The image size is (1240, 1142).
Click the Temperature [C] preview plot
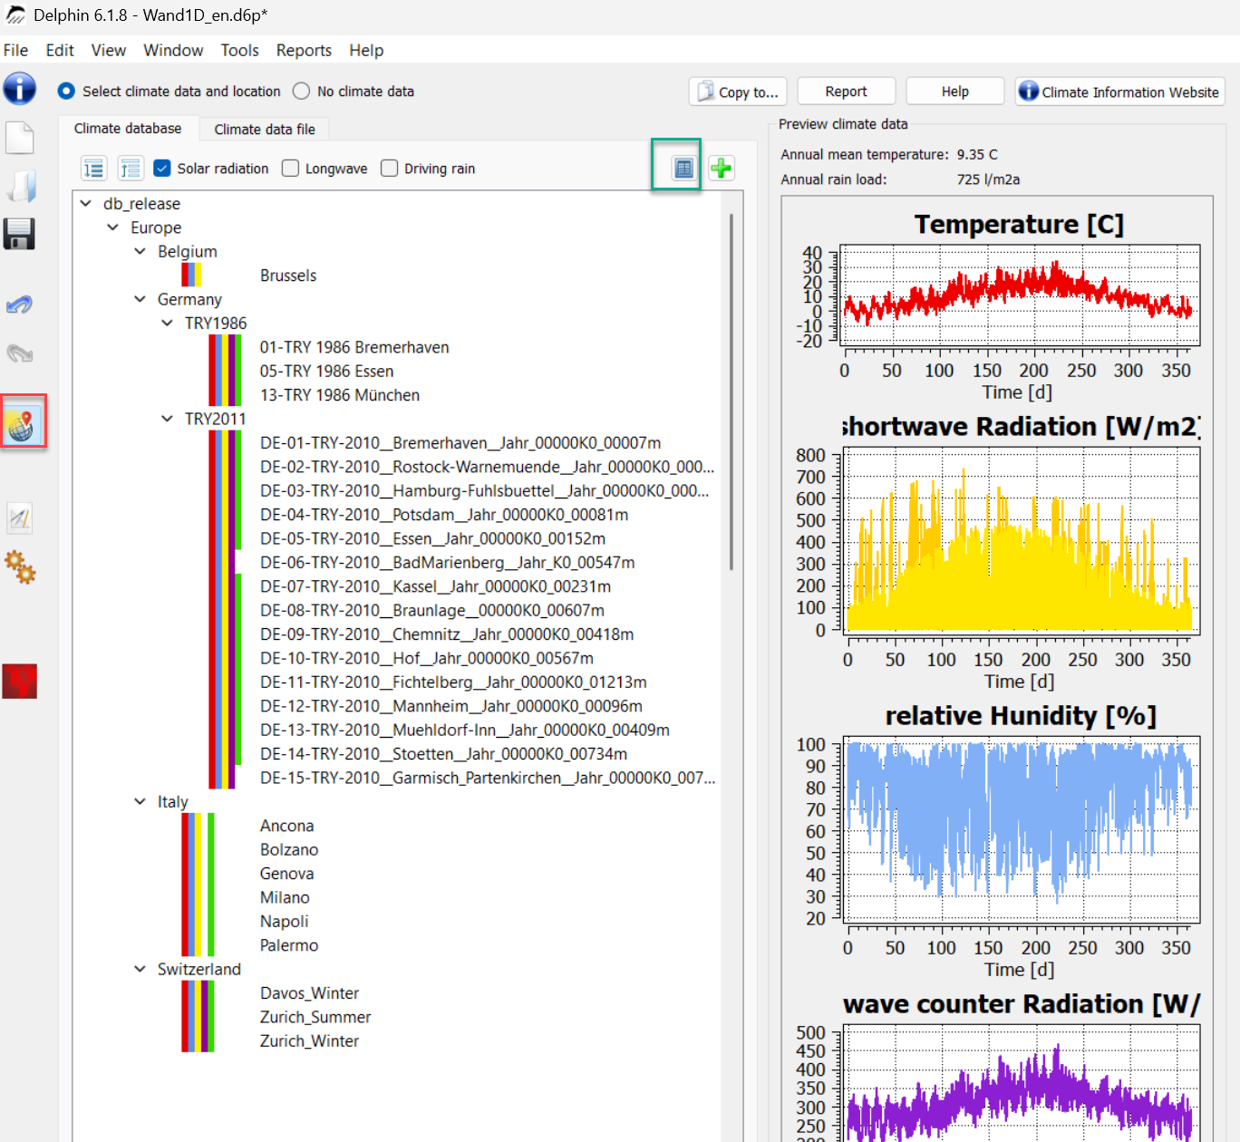tap(1020, 295)
